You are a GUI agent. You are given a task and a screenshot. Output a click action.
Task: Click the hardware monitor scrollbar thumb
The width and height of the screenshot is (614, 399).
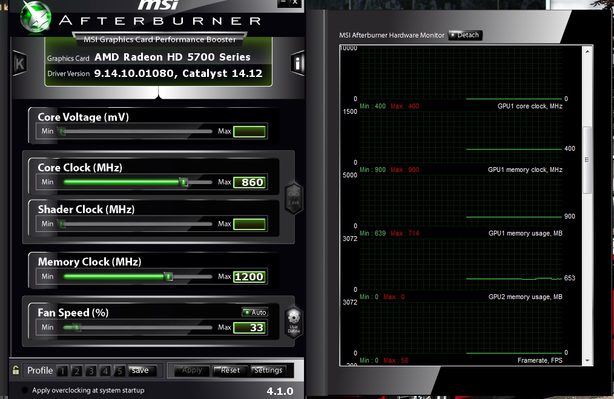click(x=587, y=160)
